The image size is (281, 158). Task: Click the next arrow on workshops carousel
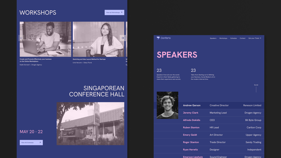click(x=122, y=38)
